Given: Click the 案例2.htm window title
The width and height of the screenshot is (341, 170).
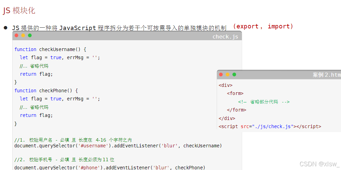Looking at the screenshot, I should (327, 75).
